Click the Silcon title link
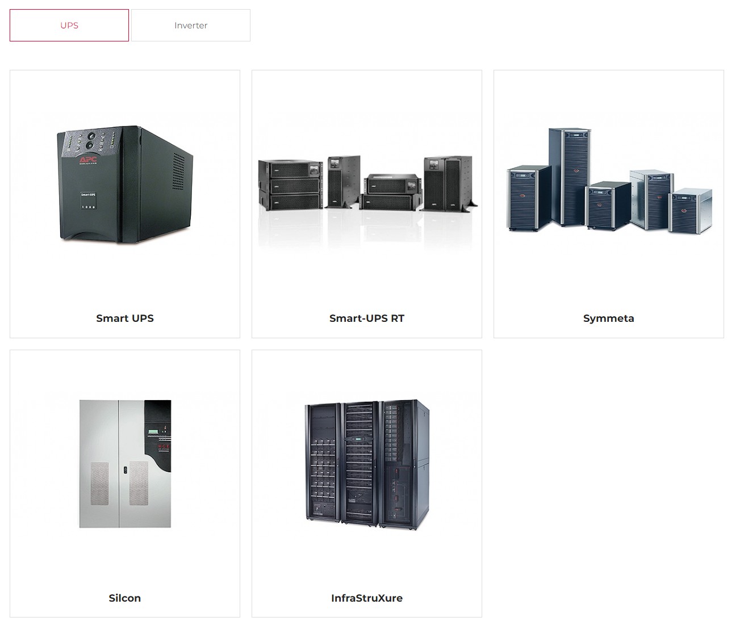Image resolution: width=748 pixels, height=634 pixels. (x=125, y=598)
